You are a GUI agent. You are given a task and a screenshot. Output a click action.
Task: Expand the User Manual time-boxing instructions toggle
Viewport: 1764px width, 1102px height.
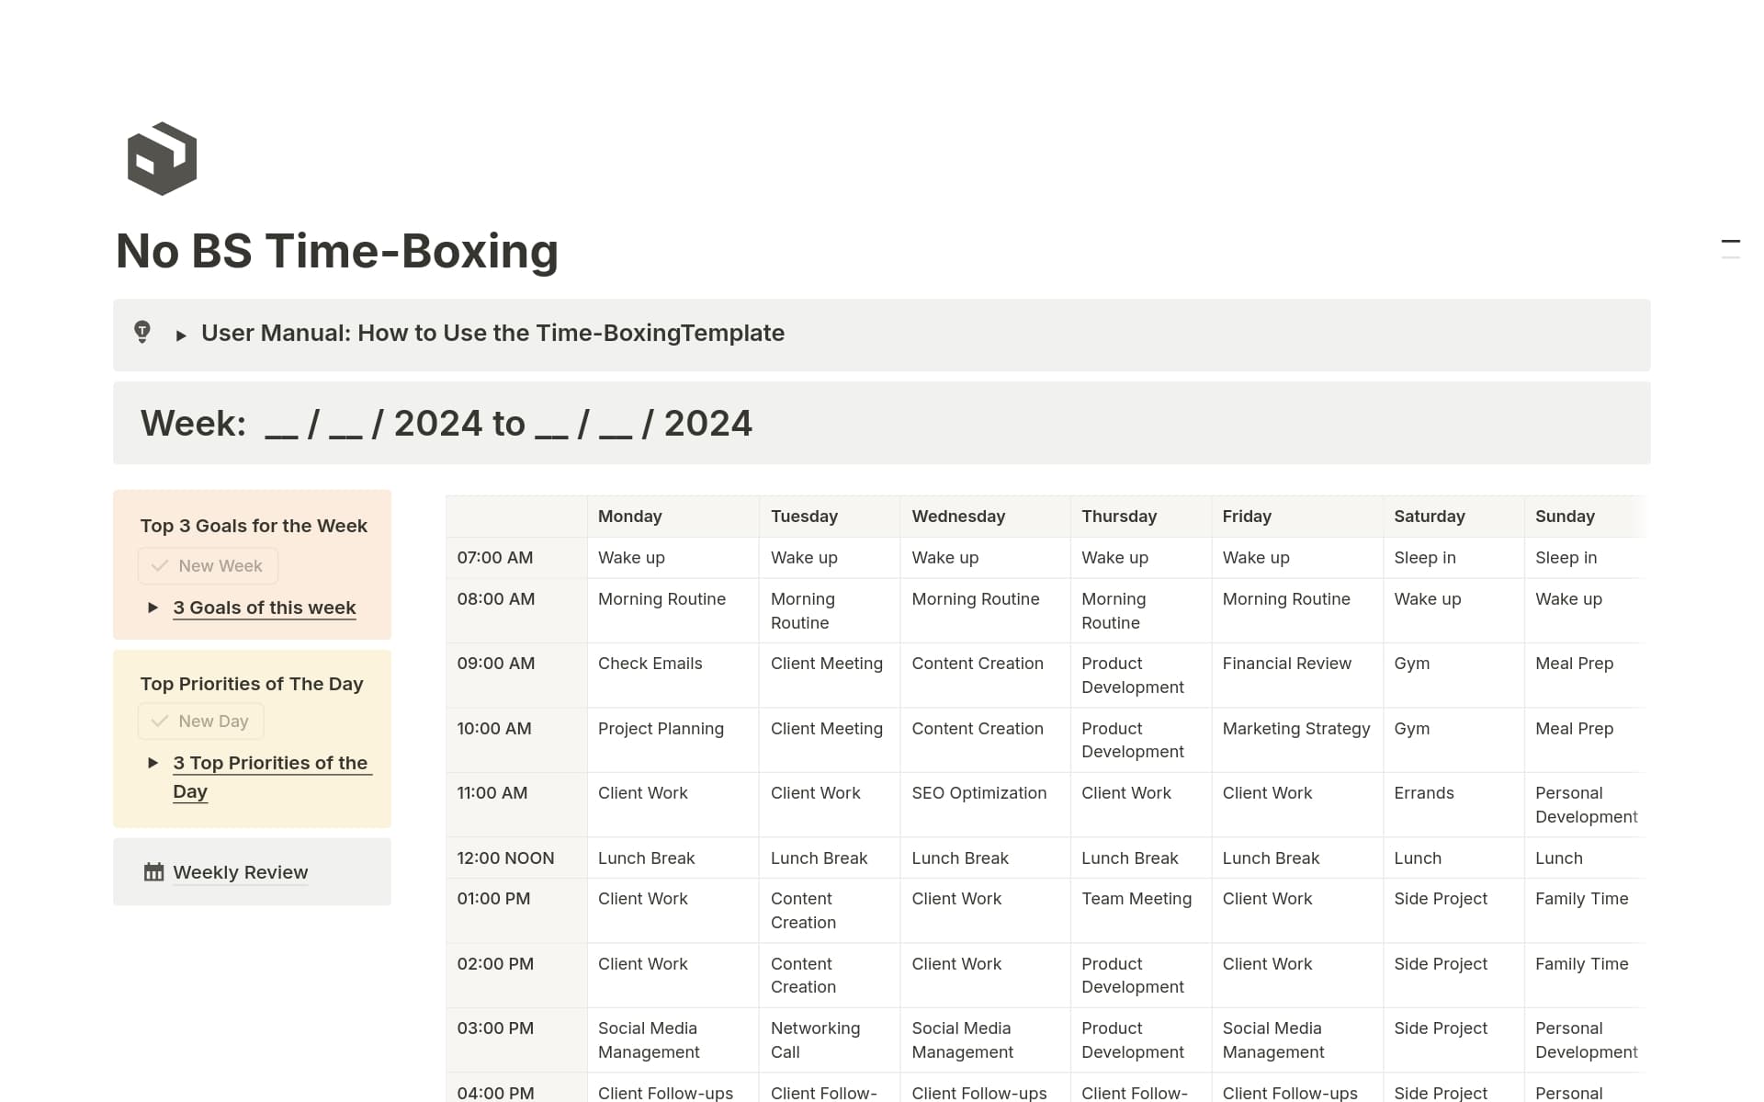181,334
